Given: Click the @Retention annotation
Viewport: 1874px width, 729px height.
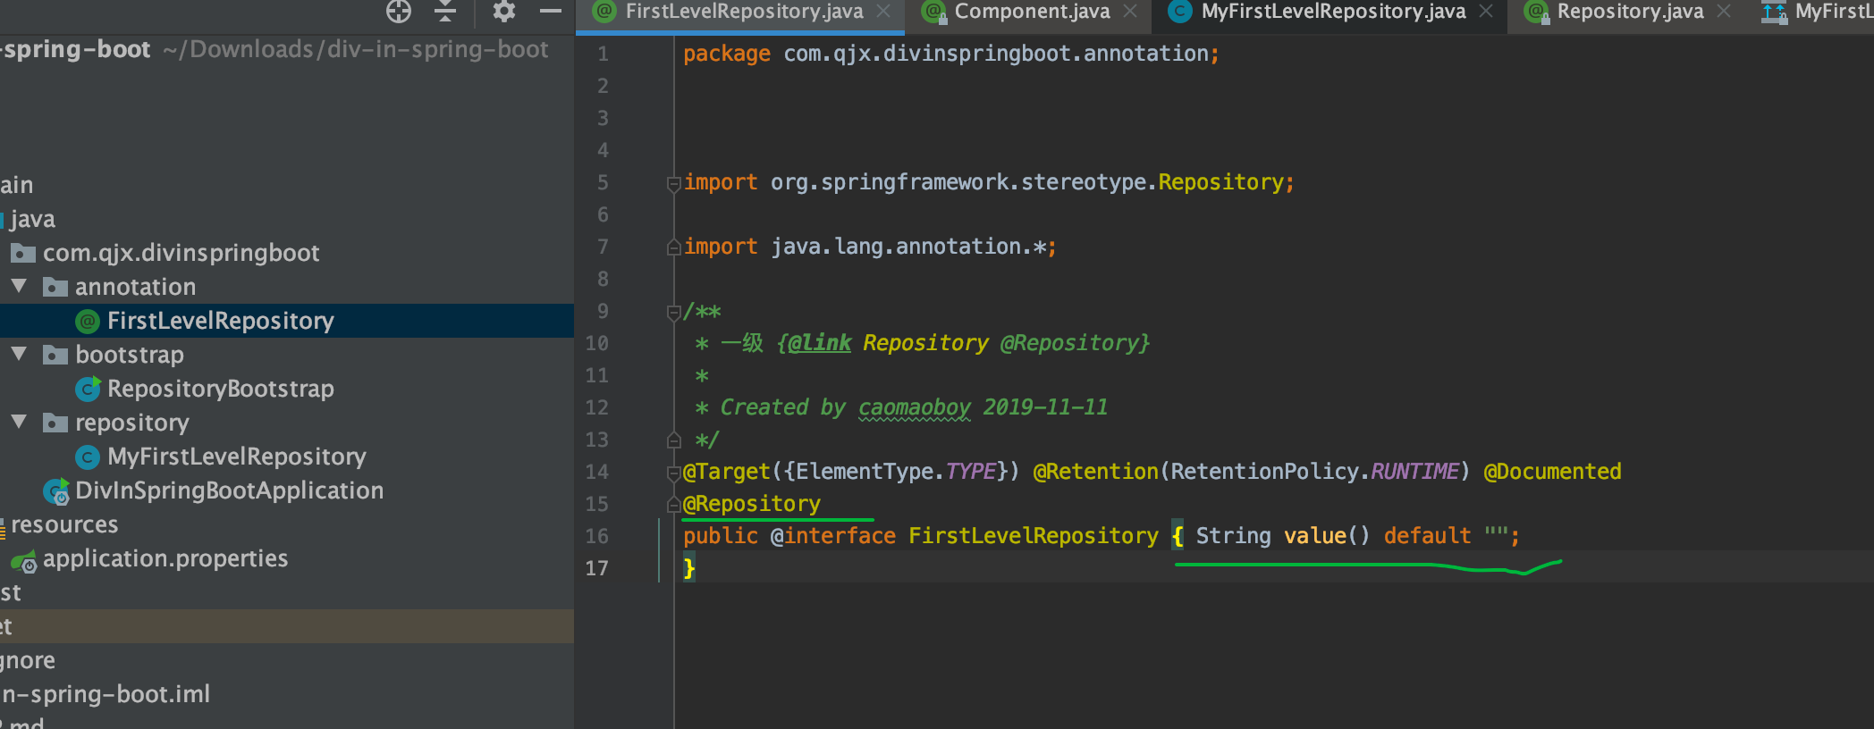Looking at the screenshot, I should click(x=1095, y=472).
